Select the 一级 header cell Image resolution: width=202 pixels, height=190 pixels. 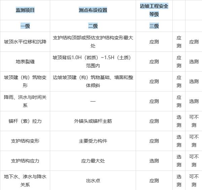[x=25, y=26]
